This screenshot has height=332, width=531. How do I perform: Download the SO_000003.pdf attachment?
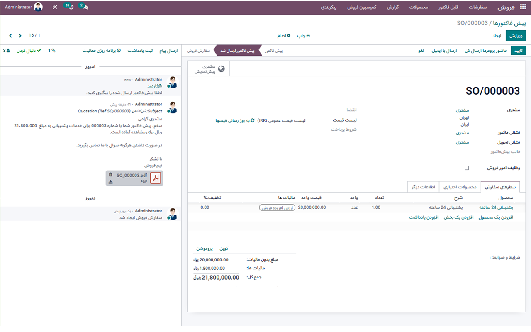coord(110,181)
